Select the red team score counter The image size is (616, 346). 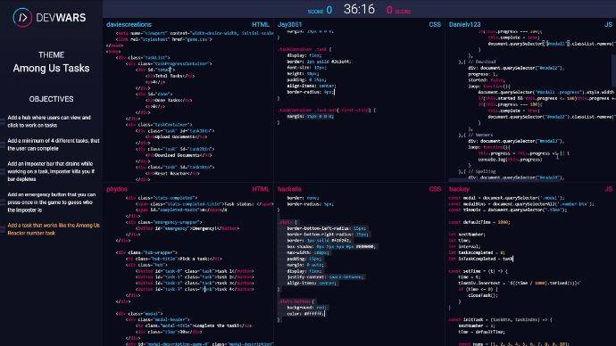(389, 10)
